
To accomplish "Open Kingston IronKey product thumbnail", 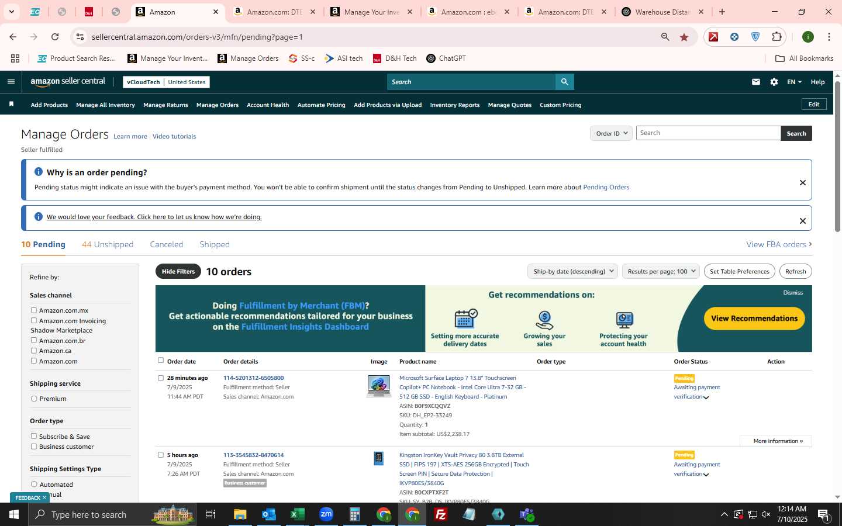I will 378,459.
